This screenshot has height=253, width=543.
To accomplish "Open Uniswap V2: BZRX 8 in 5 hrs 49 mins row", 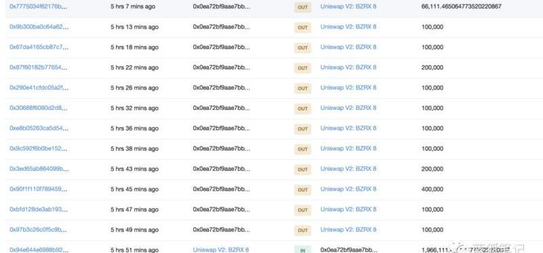I will pos(348,230).
